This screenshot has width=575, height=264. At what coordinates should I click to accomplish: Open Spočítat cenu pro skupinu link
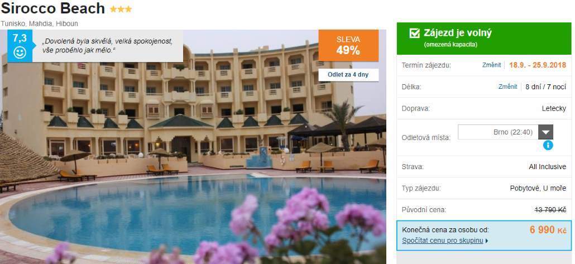[443, 241]
